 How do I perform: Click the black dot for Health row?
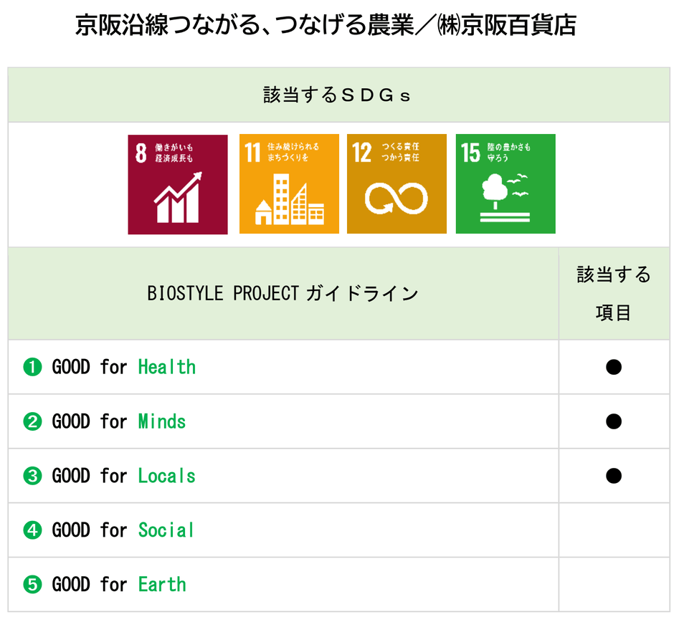(613, 368)
